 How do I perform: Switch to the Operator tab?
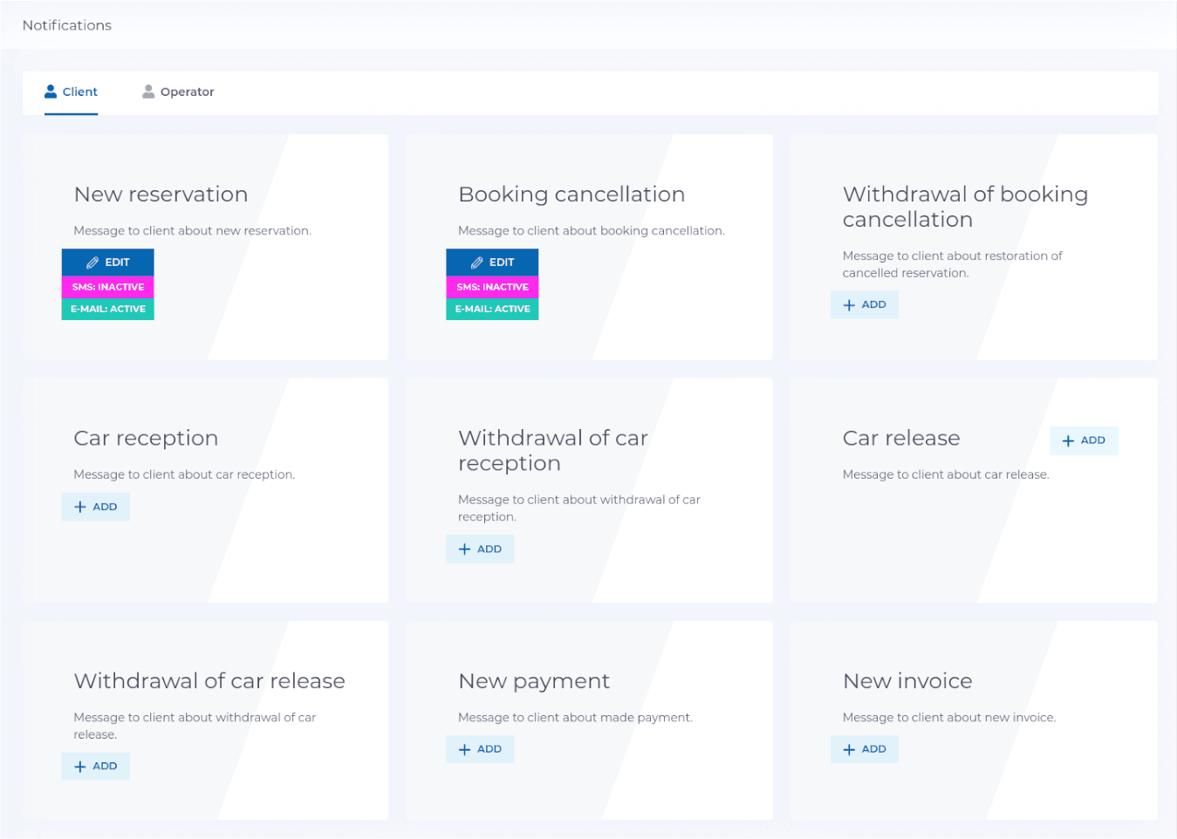(178, 92)
